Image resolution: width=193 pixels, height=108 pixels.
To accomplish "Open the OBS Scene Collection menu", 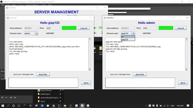I will 32,5.
